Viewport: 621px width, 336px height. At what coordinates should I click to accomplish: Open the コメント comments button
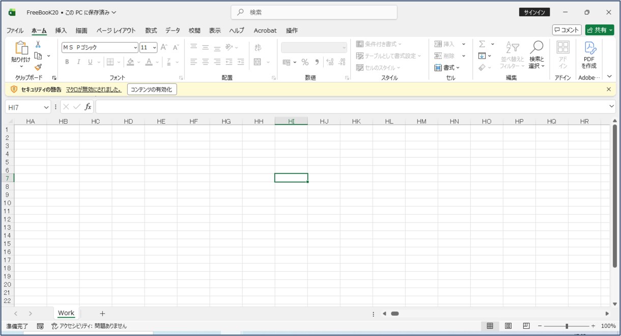pyautogui.click(x=567, y=30)
